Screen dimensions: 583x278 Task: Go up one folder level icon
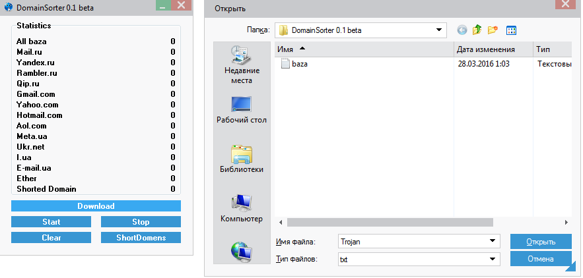point(477,30)
